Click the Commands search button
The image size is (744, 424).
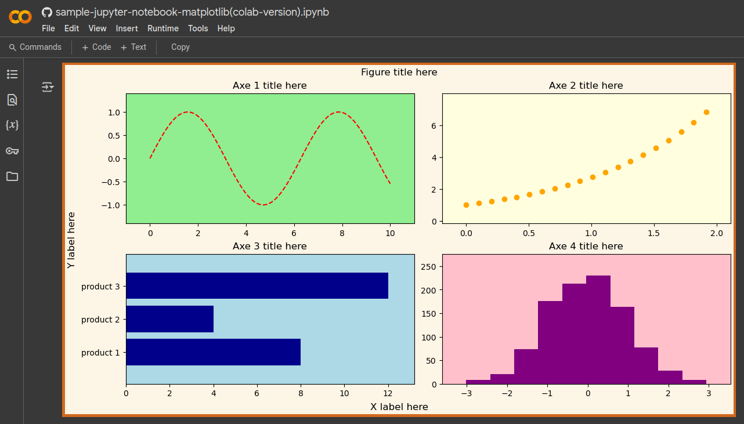tap(35, 47)
